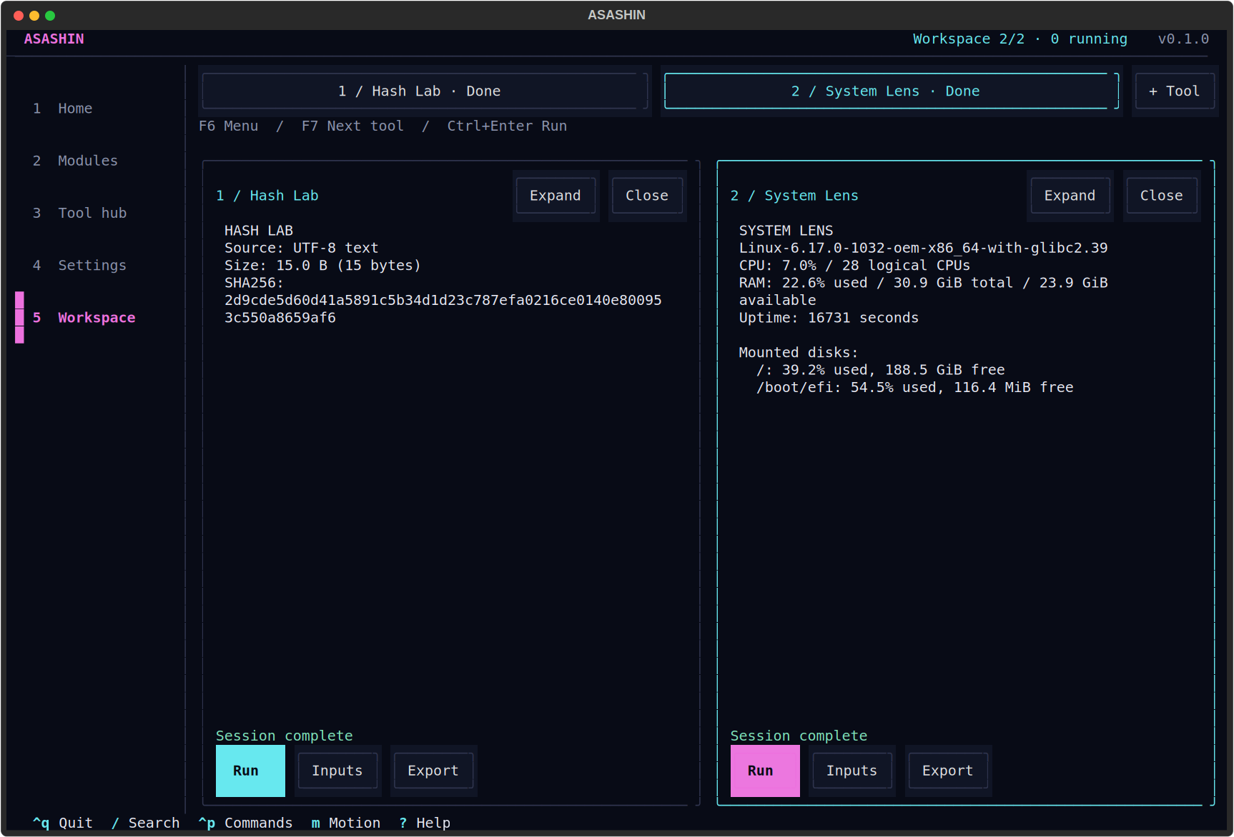Screen dimensions: 1234x837
Task: Click the Size: 15.0 B line
Action: click(322, 265)
